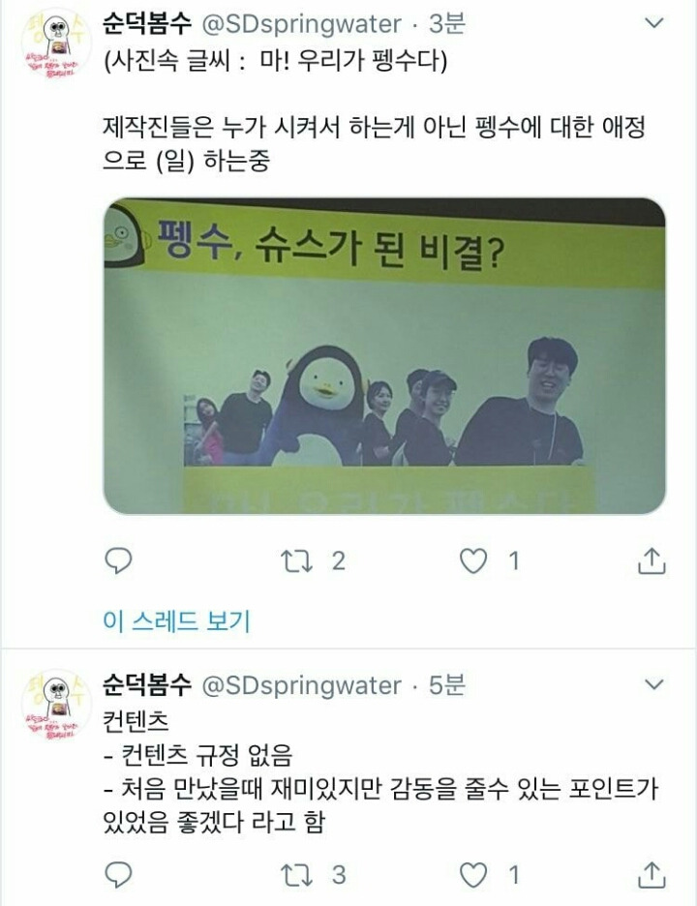Open @SDspringwater handle on the second tweet
Viewport: 697px width, 906px height.
pyautogui.click(x=301, y=685)
